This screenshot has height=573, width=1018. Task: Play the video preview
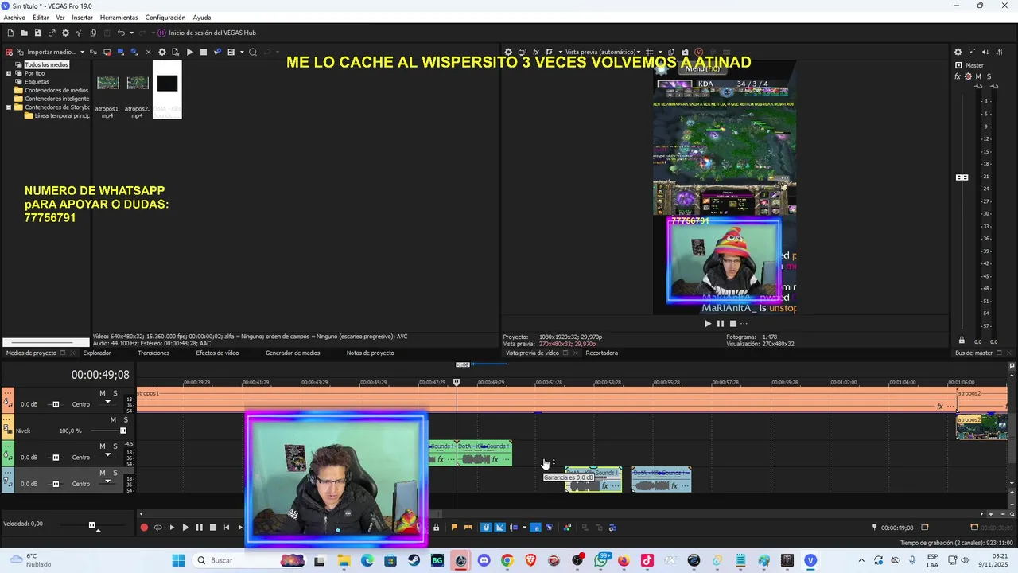tap(708, 323)
